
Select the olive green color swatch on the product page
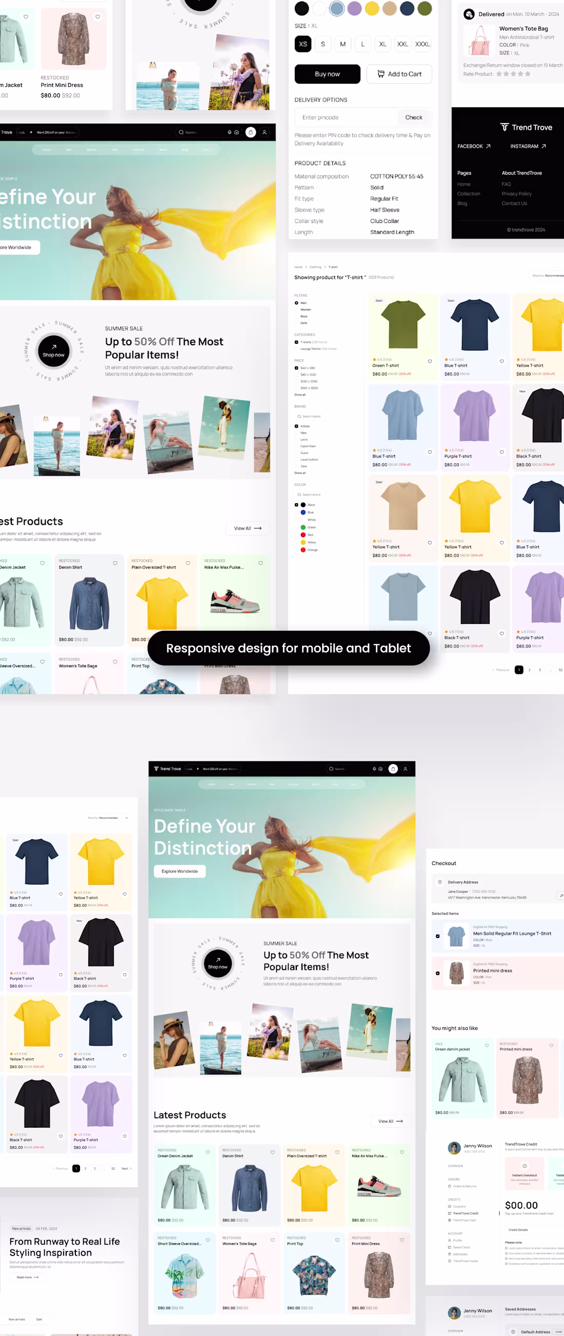tap(425, 8)
